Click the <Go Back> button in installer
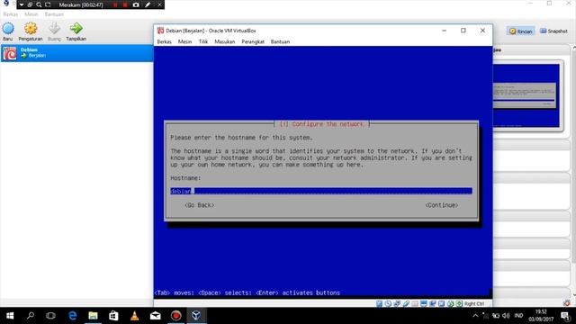 point(200,205)
